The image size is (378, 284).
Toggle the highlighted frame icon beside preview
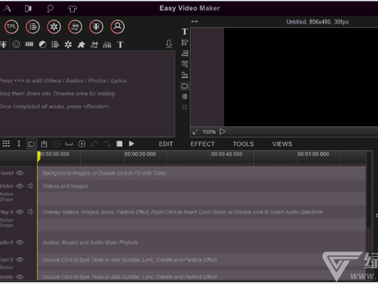[185, 86]
